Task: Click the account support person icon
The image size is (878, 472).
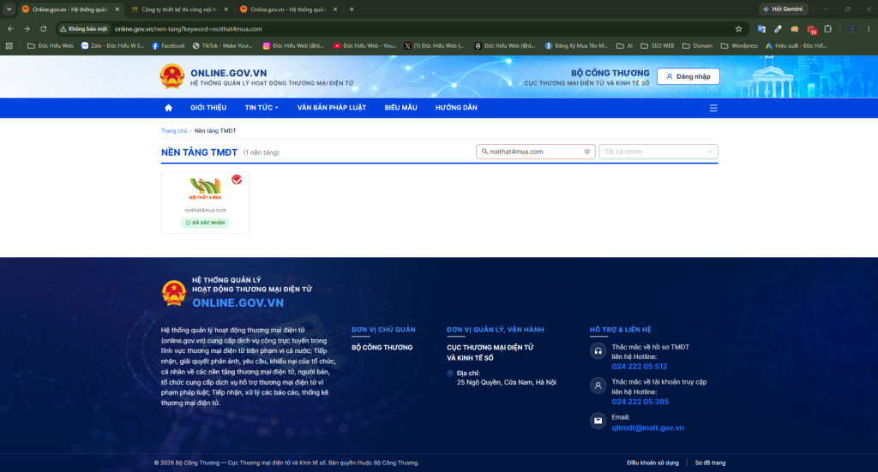Action: point(598,385)
